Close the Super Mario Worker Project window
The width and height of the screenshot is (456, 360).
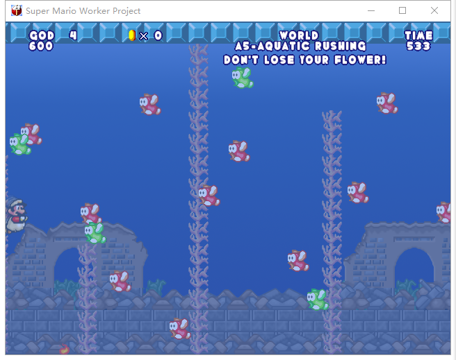click(434, 10)
